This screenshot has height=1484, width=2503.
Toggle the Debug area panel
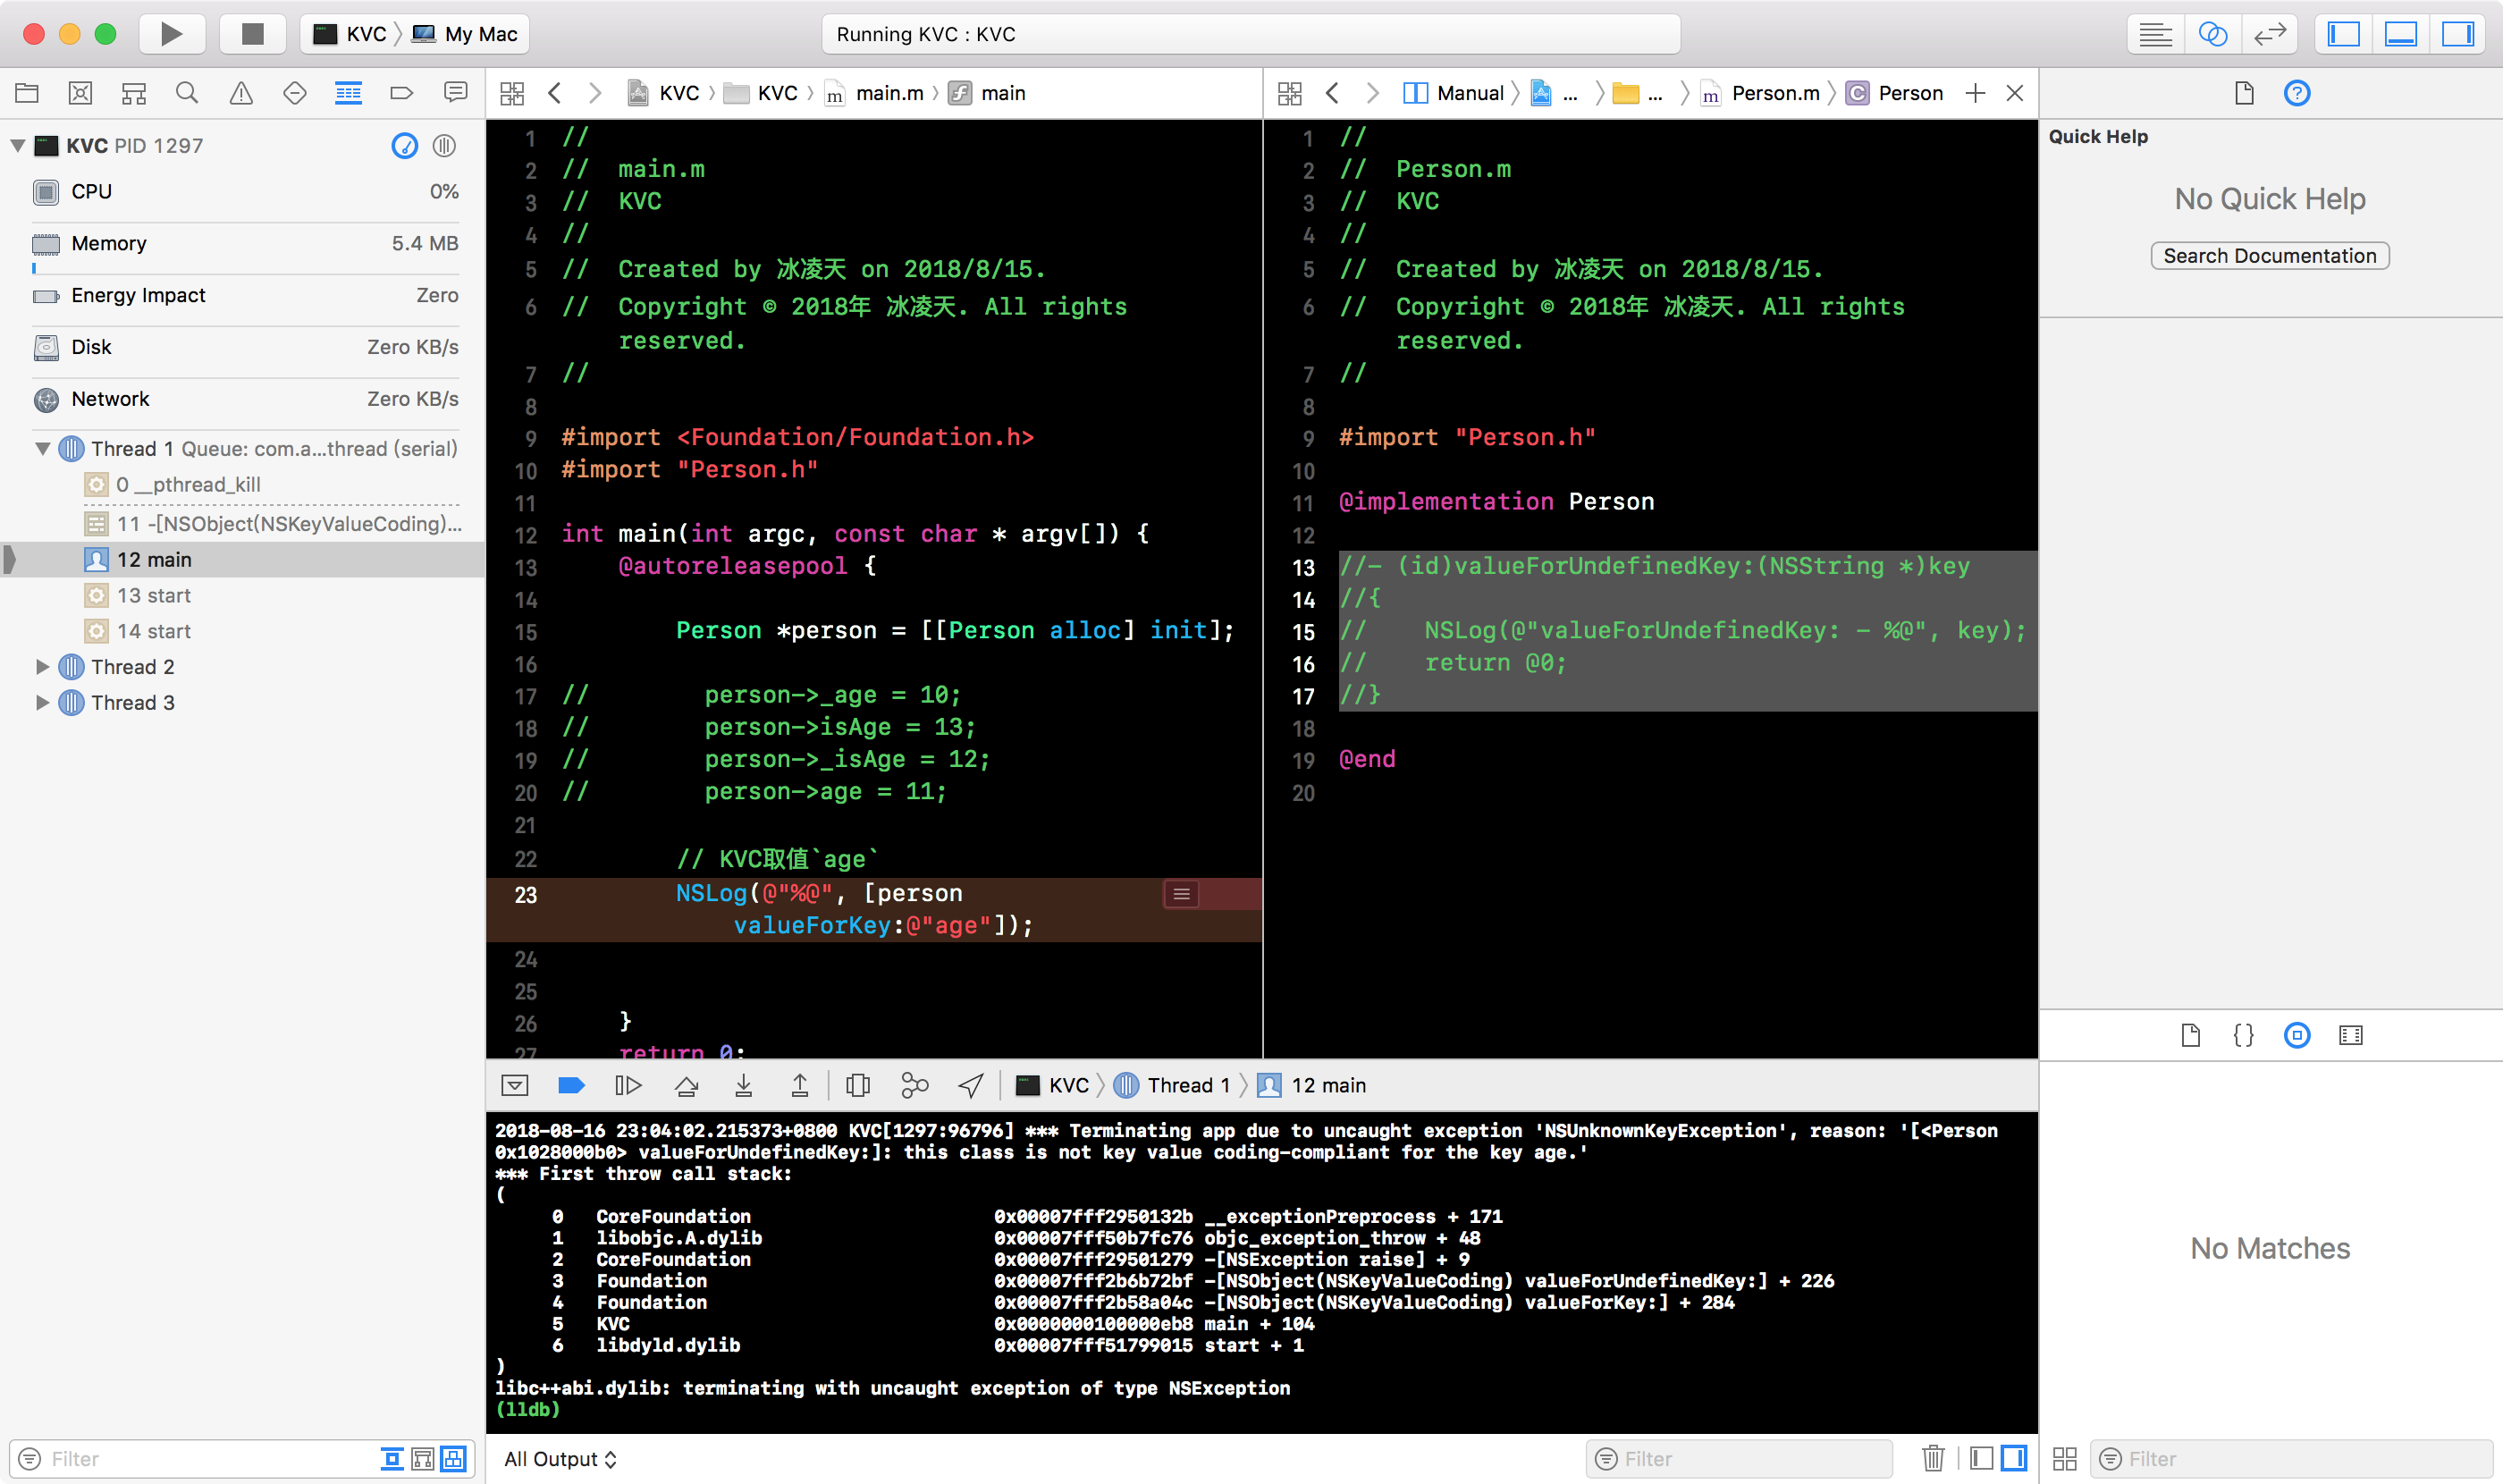point(2400,34)
